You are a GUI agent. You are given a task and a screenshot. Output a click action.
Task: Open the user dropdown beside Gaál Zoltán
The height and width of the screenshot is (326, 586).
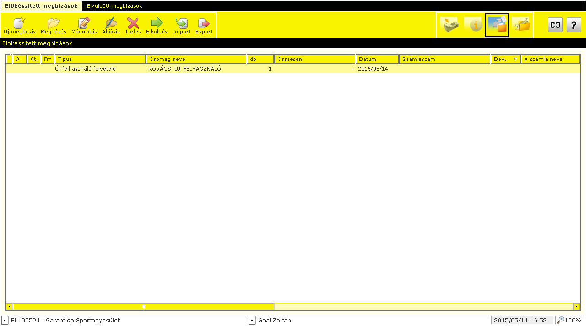[x=252, y=321]
